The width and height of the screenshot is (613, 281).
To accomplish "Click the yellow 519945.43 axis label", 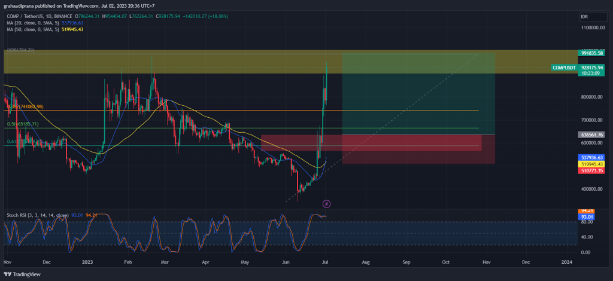I will [x=593, y=164].
